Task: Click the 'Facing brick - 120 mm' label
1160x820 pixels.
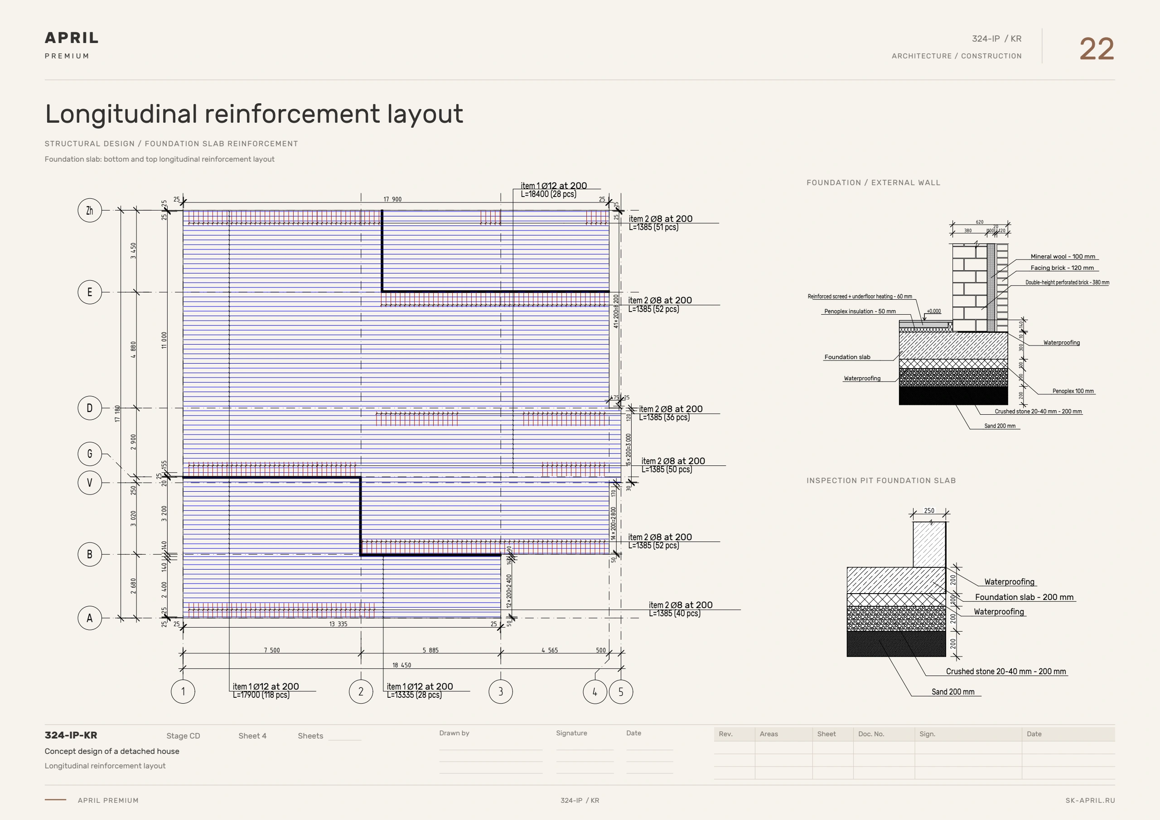Action: 1062,268
